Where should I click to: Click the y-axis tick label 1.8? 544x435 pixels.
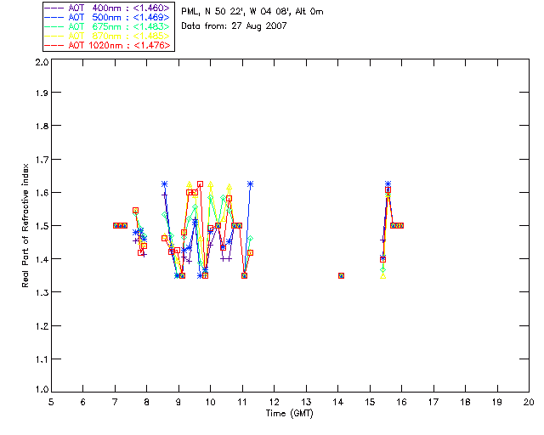point(42,126)
